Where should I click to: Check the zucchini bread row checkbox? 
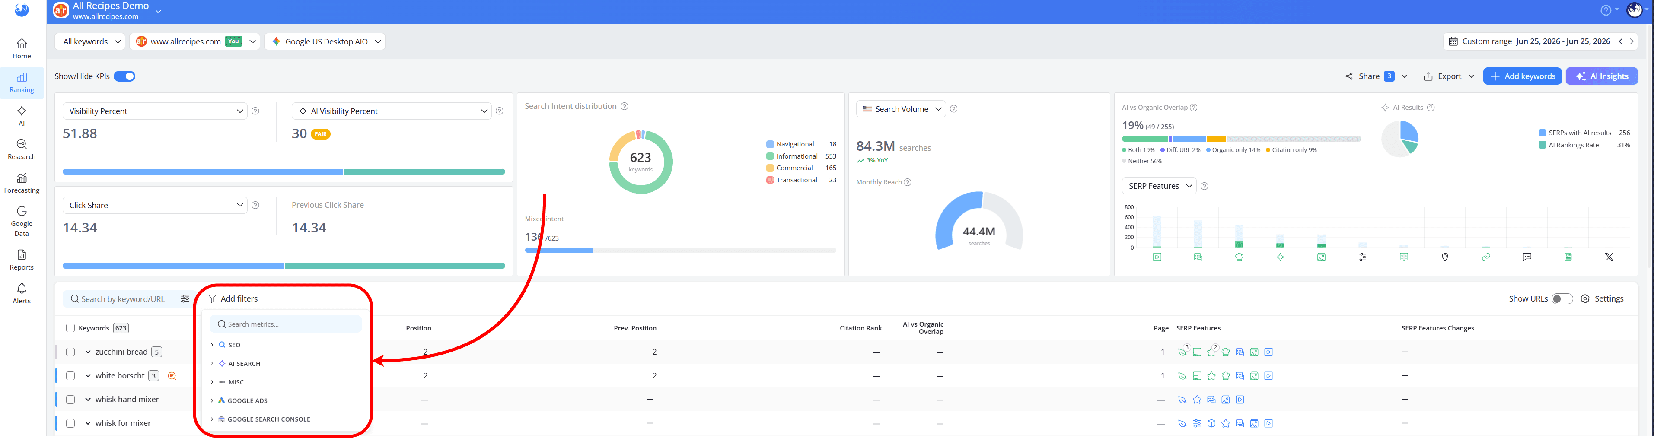pos(70,352)
